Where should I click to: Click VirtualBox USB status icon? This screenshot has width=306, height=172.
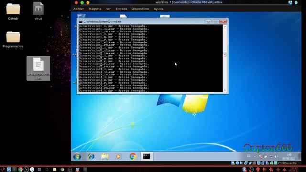[250, 163]
